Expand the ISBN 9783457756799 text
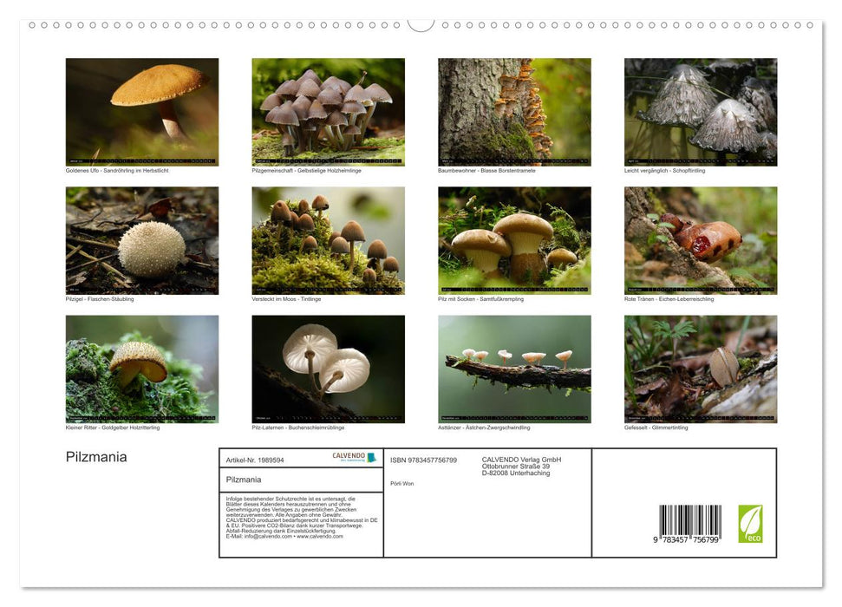Image resolution: width=842 pixels, height=607 pixels. coord(422,460)
